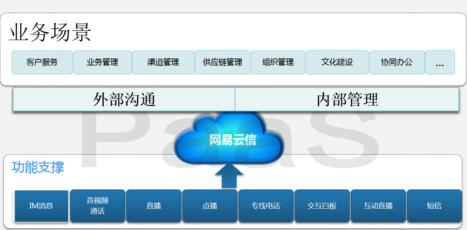Image resolution: width=467 pixels, height=230 pixels.
Task: Click the IM消息 feature block
Action: tap(41, 206)
